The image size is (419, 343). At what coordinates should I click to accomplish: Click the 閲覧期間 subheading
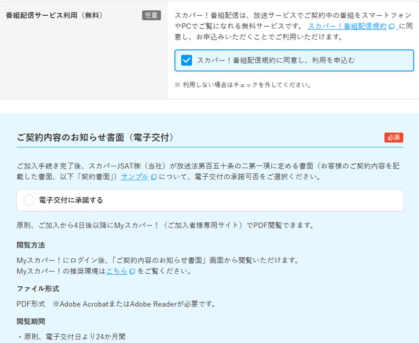[31, 321]
